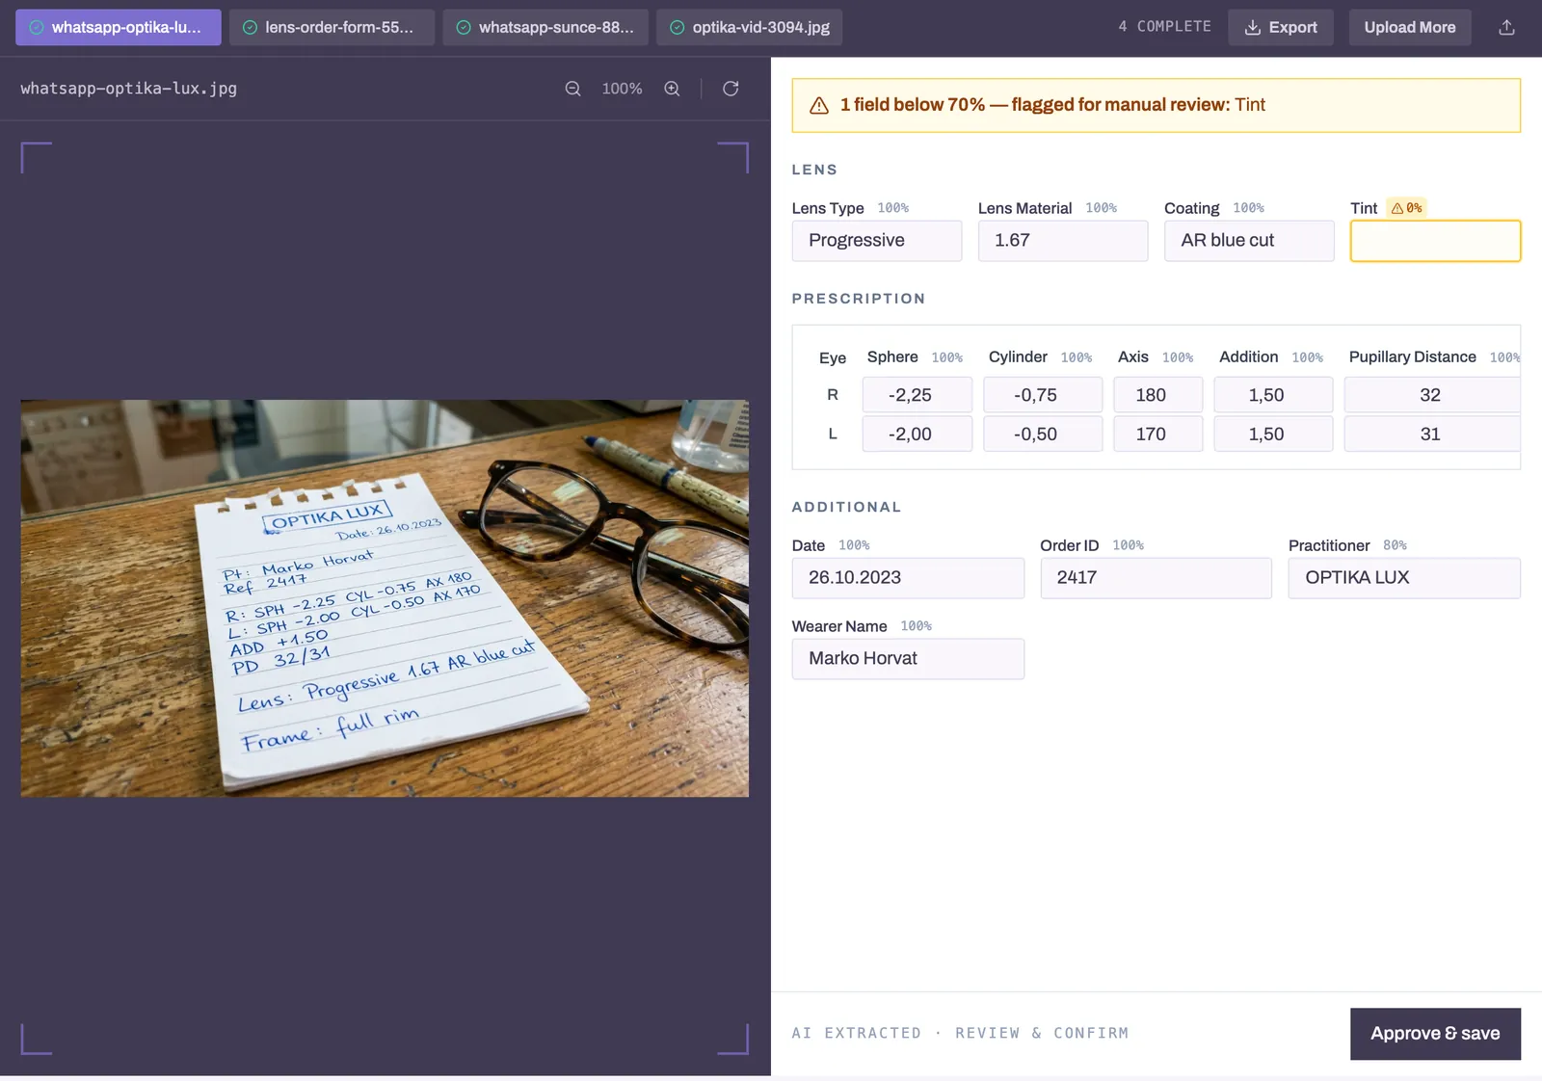The image size is (1542, 1081).
Task: Open the whatsapp-optika-lu... tab
Action: (x=119, y=28)
